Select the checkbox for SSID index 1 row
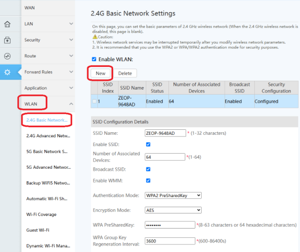 pos(94,101)
